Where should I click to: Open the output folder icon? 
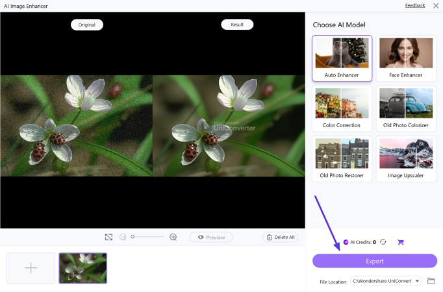click(431, 281)
